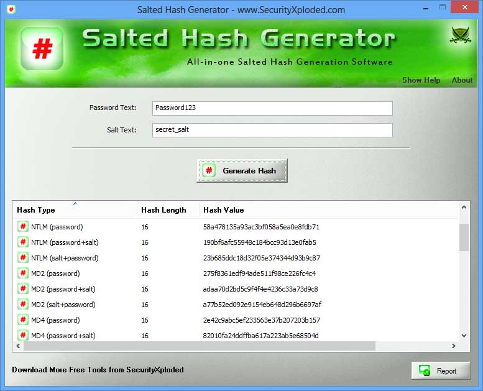Click the vertical scrollbar down arrow
This screenshot has width=483, height=391.
(464, 335)
